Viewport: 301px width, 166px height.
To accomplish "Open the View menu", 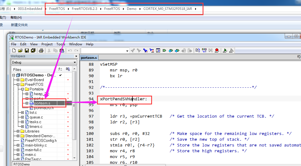I will click(34, 44).
